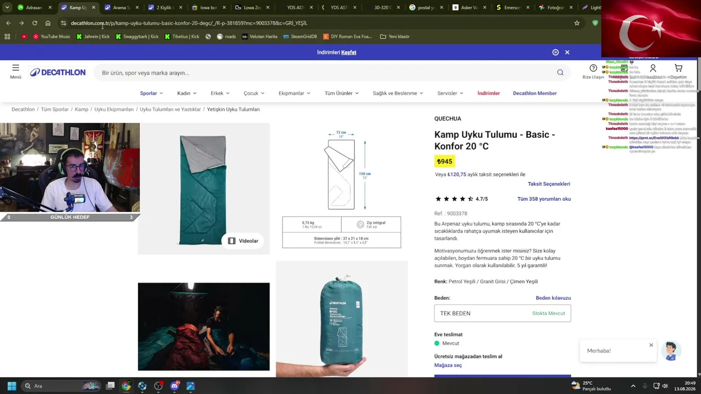
Task: Expand the Servisler menu
Action: pyautogui.click(x=451, y=93)
